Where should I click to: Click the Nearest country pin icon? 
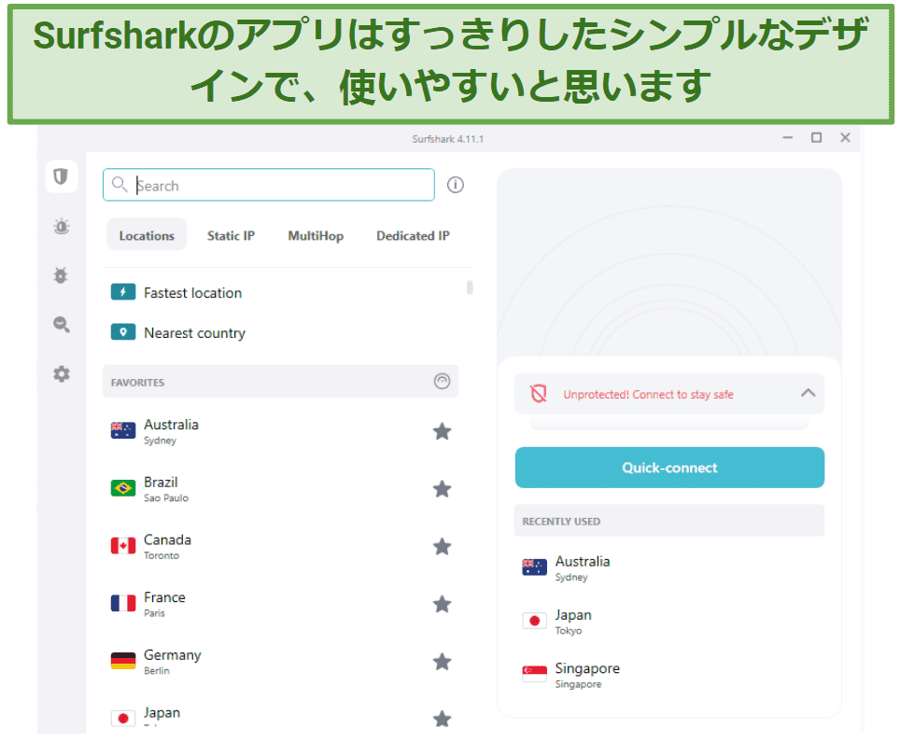pyautogui.click(x=123, y=332)
